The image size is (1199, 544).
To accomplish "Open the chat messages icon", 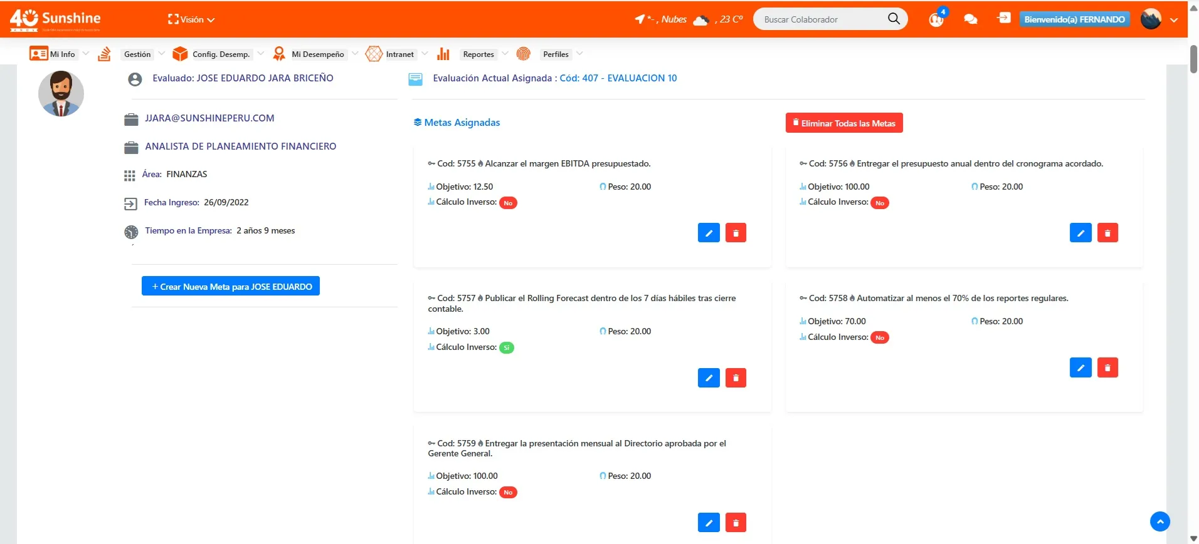I will point(970,19).
